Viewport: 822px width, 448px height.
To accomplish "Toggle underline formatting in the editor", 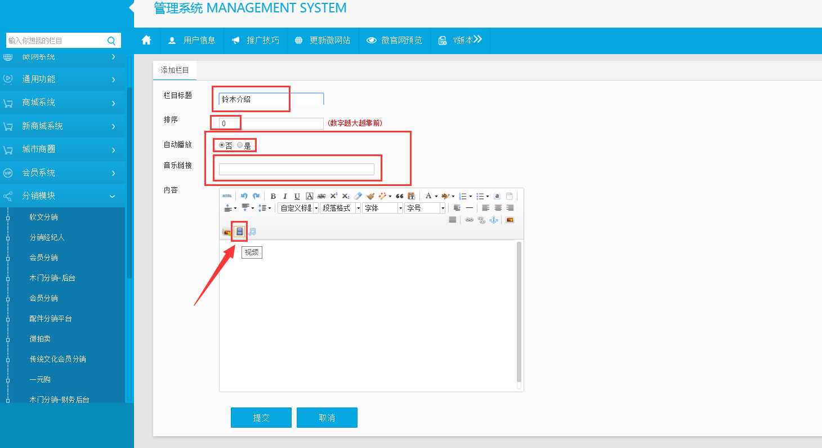I will pyautogui.click(x=297, y=196).
